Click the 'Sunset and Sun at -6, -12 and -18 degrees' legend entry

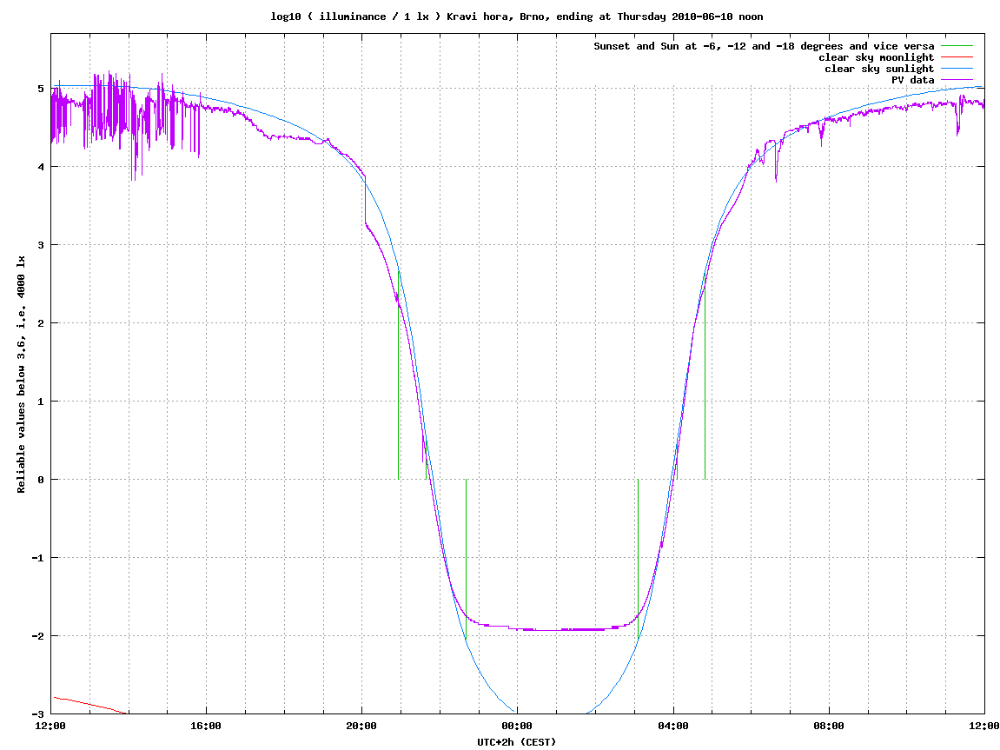(x=764, y=46)
